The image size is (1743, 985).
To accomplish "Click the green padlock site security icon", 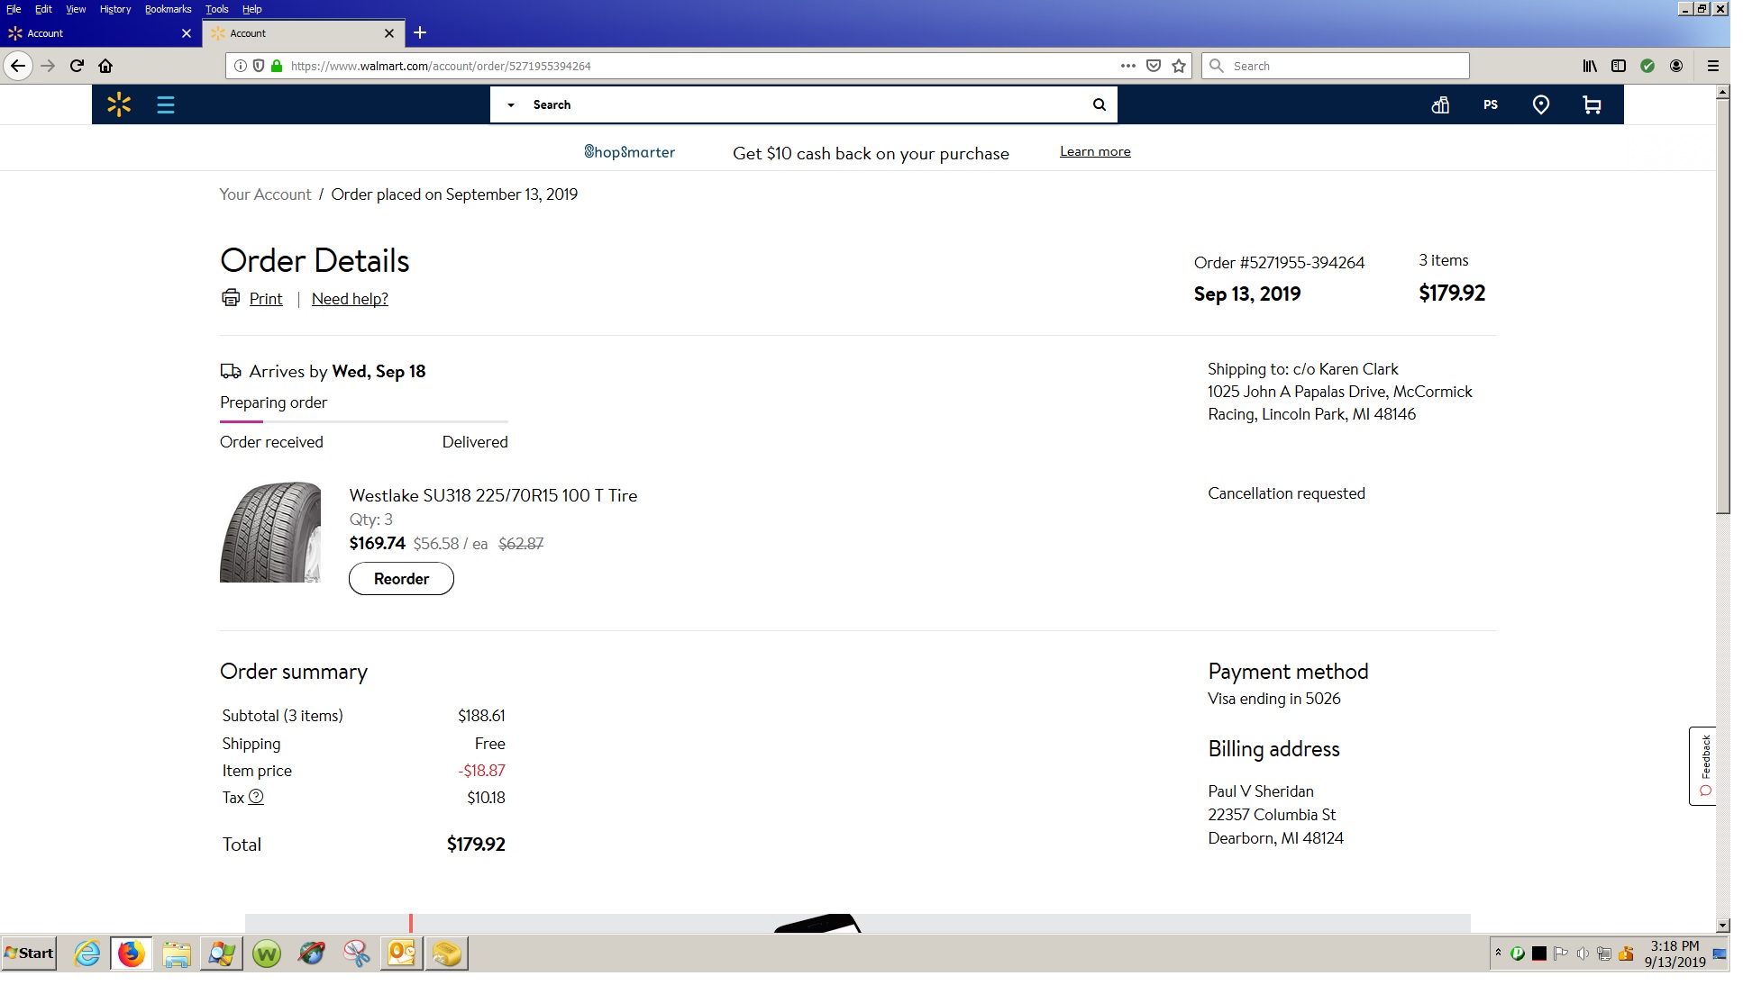I will (277, 66).
